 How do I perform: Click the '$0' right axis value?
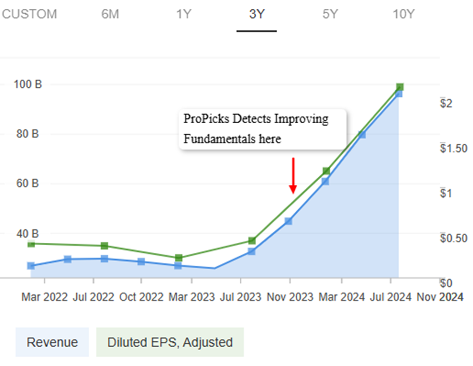(446, 283)
